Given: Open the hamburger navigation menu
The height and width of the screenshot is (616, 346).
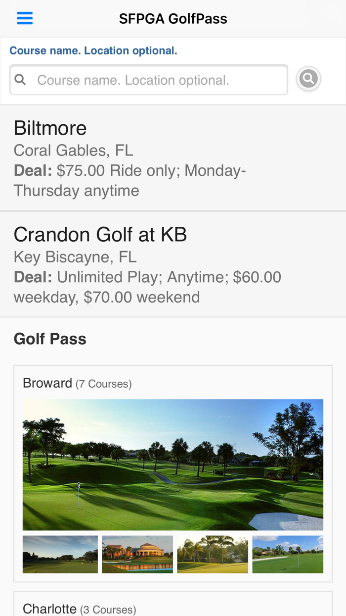Looking at the screenshot, I should tap(24, 17).
